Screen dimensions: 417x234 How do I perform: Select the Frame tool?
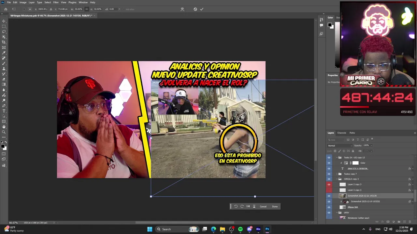4,47
